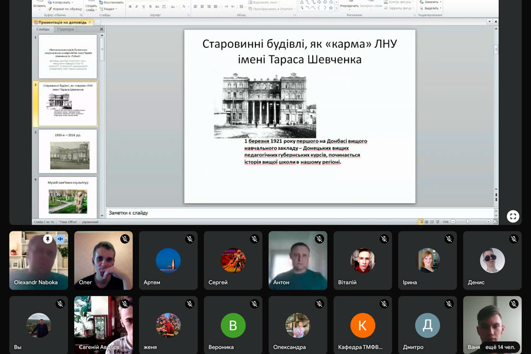Click Олег's muted microphone indicator
The width and height of the screenshot is (531, 354).
tap(124, 239)
